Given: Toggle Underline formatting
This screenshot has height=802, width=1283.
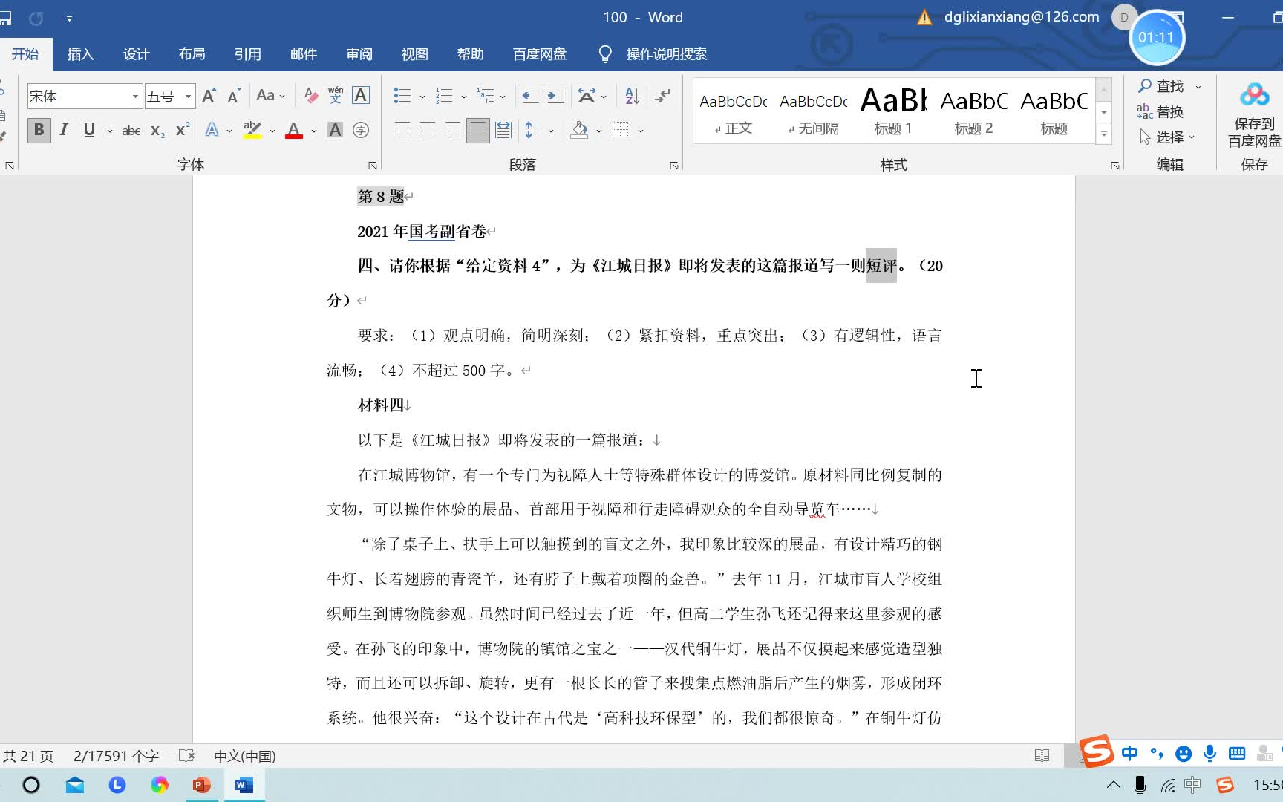Looking at the screenshot, I should pos(89,131).
